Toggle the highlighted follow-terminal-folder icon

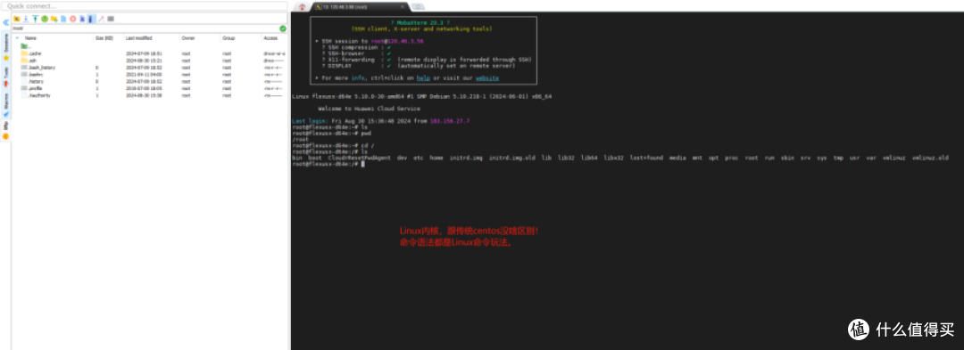point(91,19)
